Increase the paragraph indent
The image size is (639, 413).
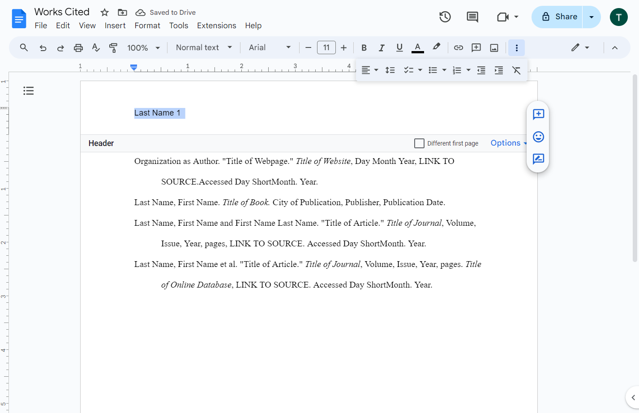(499, 70)
